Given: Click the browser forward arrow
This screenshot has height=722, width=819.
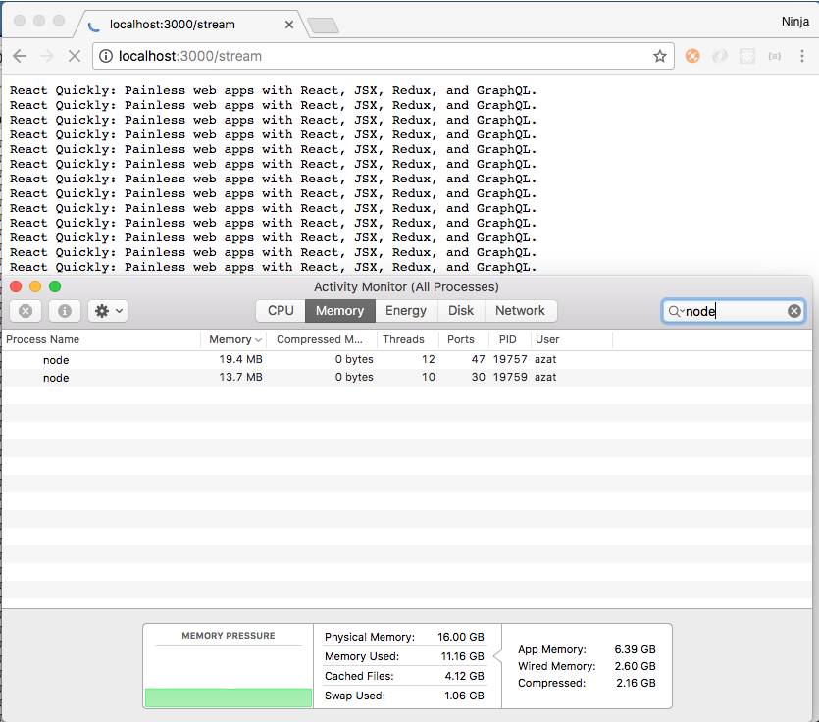Looking at the screenshot, I should [x=47, y=56].
